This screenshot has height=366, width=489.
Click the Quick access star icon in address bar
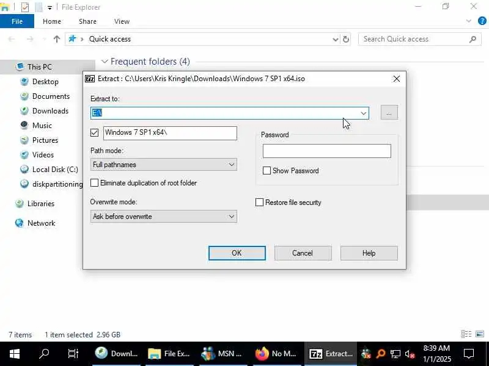tap(72, 39)
